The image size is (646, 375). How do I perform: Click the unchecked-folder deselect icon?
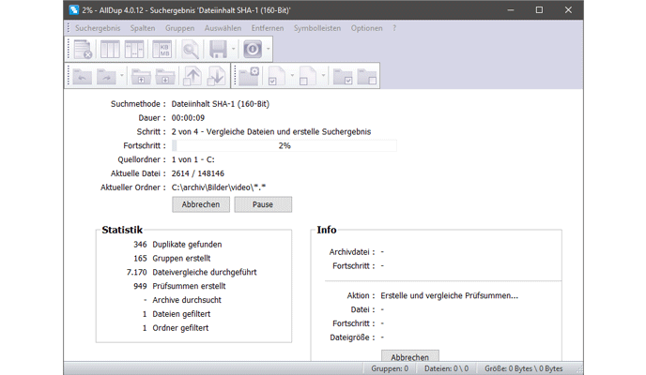tap(366, 78)
